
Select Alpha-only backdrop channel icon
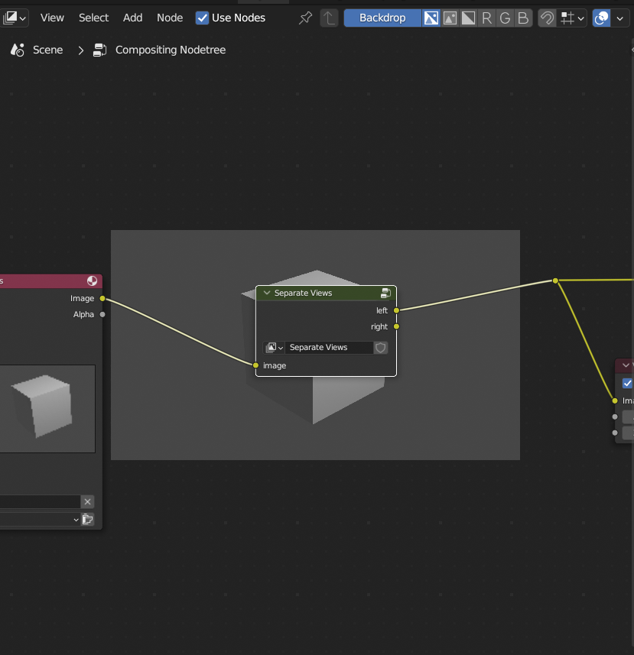[x=468, y=18]
